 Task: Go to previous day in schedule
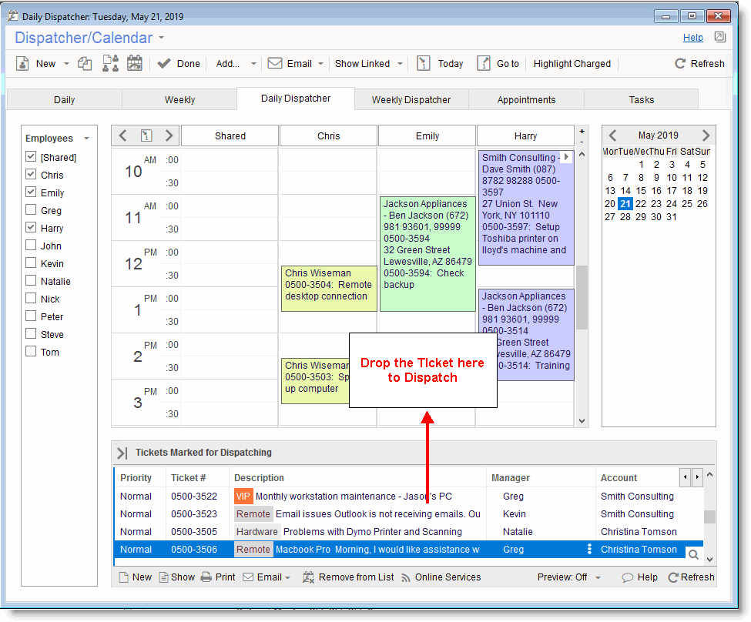[123, 136]
